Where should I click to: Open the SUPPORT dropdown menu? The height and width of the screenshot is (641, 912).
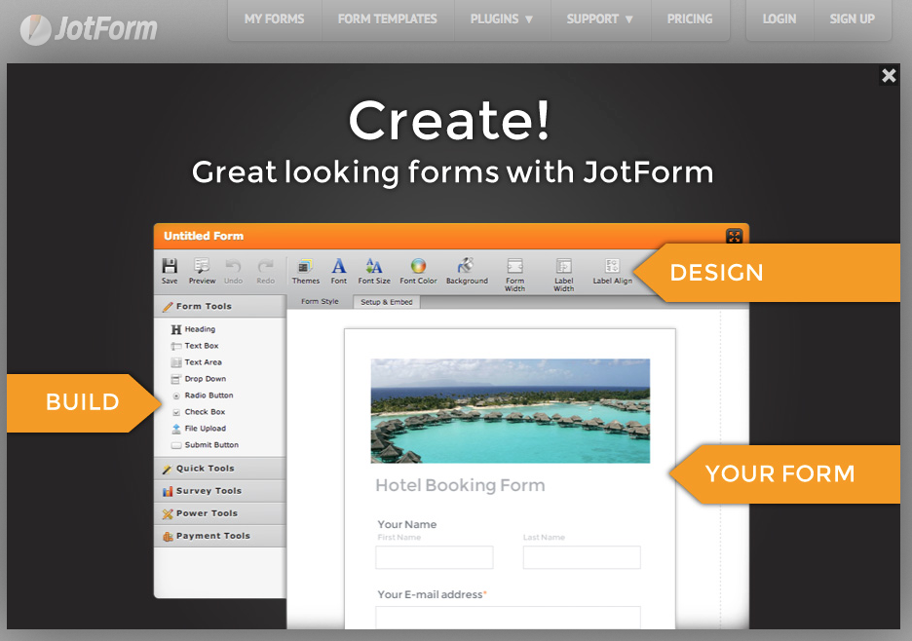[600, 19]
